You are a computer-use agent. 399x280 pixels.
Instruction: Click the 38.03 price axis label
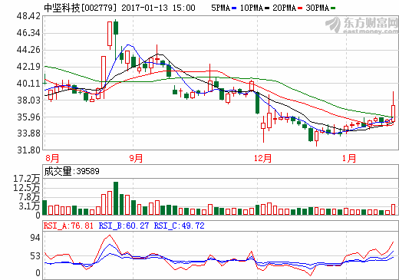click(28, 100)
